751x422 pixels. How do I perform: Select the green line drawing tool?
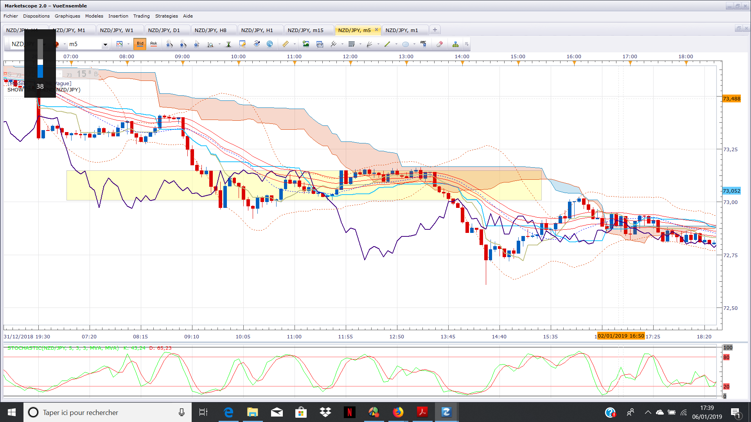[387, 44]
